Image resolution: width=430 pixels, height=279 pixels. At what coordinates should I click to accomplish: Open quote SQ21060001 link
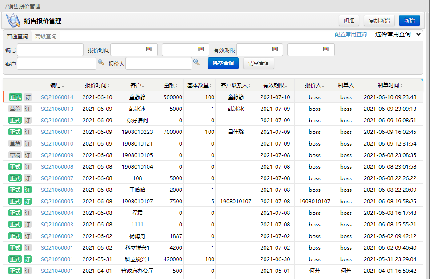point(57,247)
